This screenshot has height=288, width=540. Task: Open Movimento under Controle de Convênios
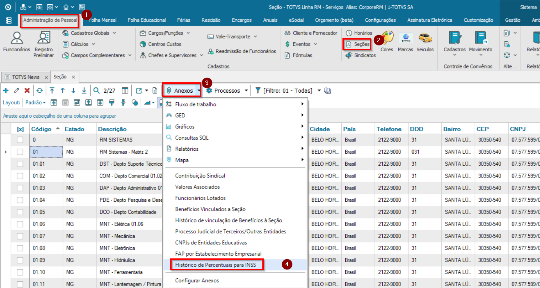pos(481,44)
